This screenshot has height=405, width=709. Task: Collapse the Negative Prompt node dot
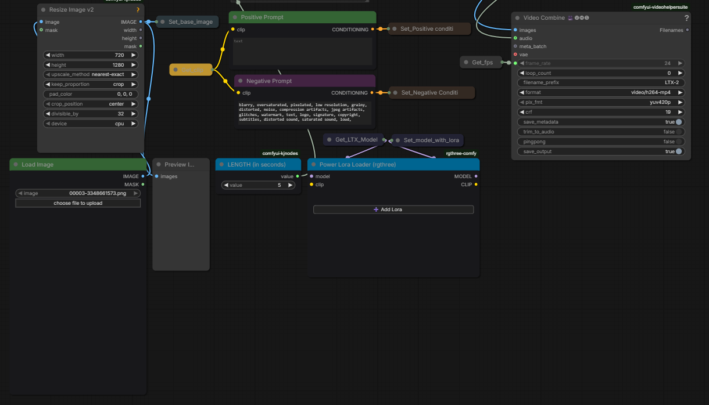click(x=239, y=81)
